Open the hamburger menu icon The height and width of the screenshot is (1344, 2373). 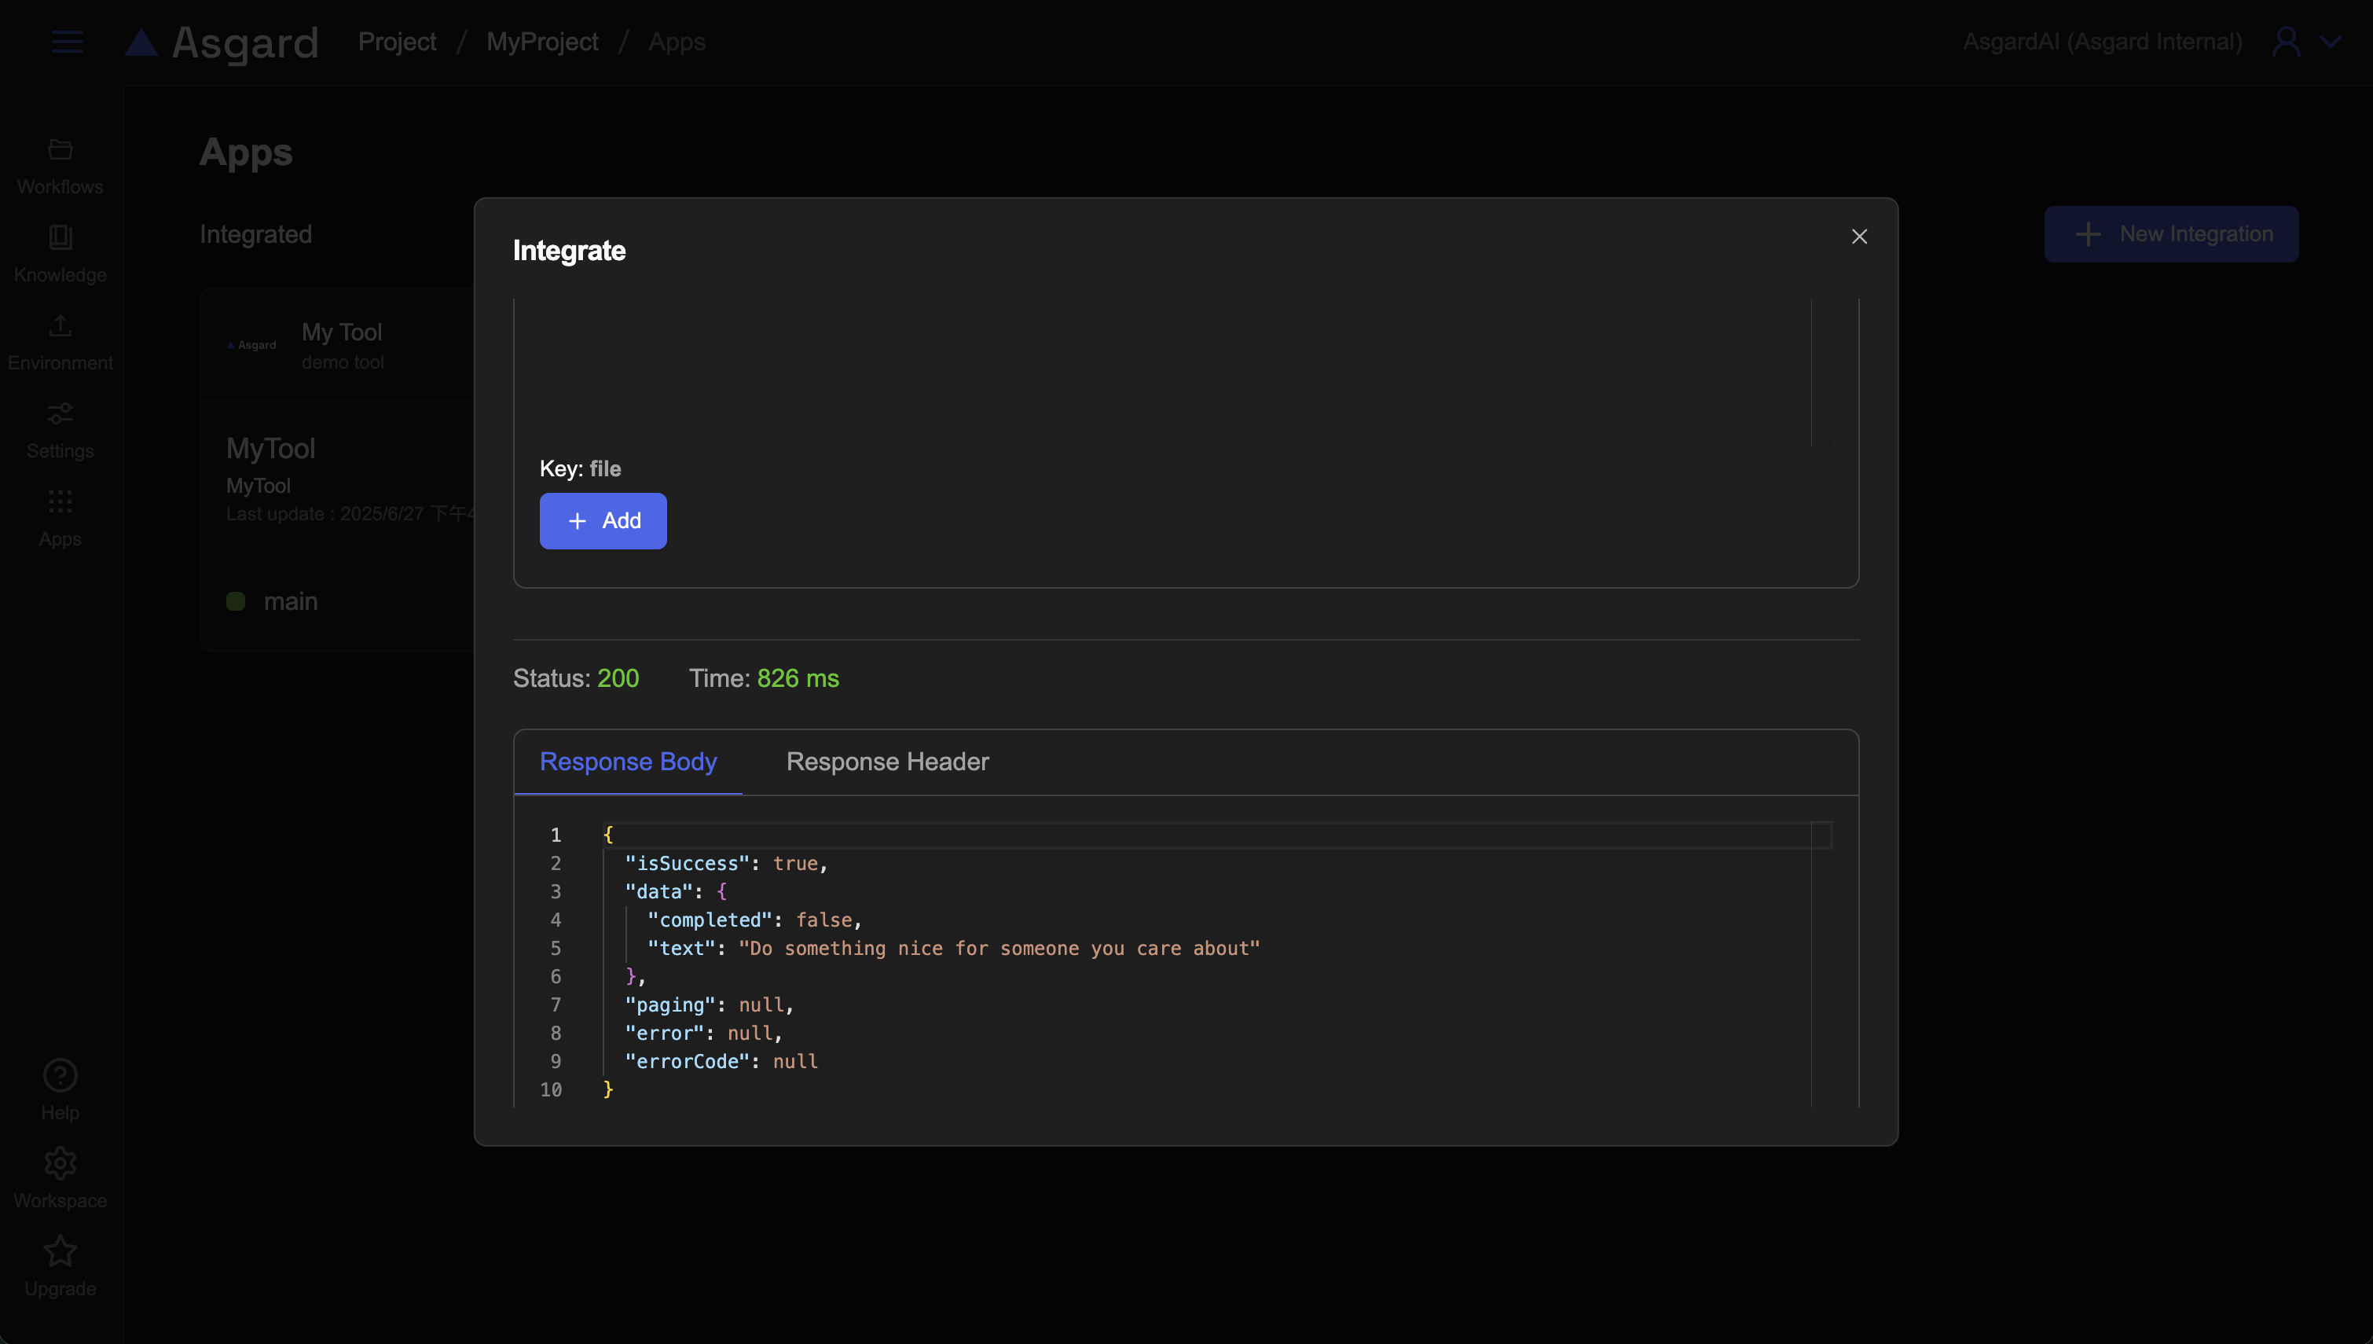(67, 42)
